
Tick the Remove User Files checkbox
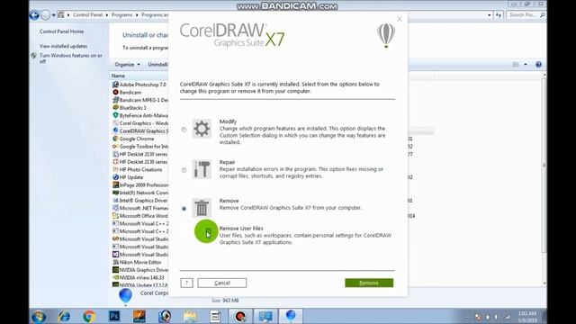point(208,232)
